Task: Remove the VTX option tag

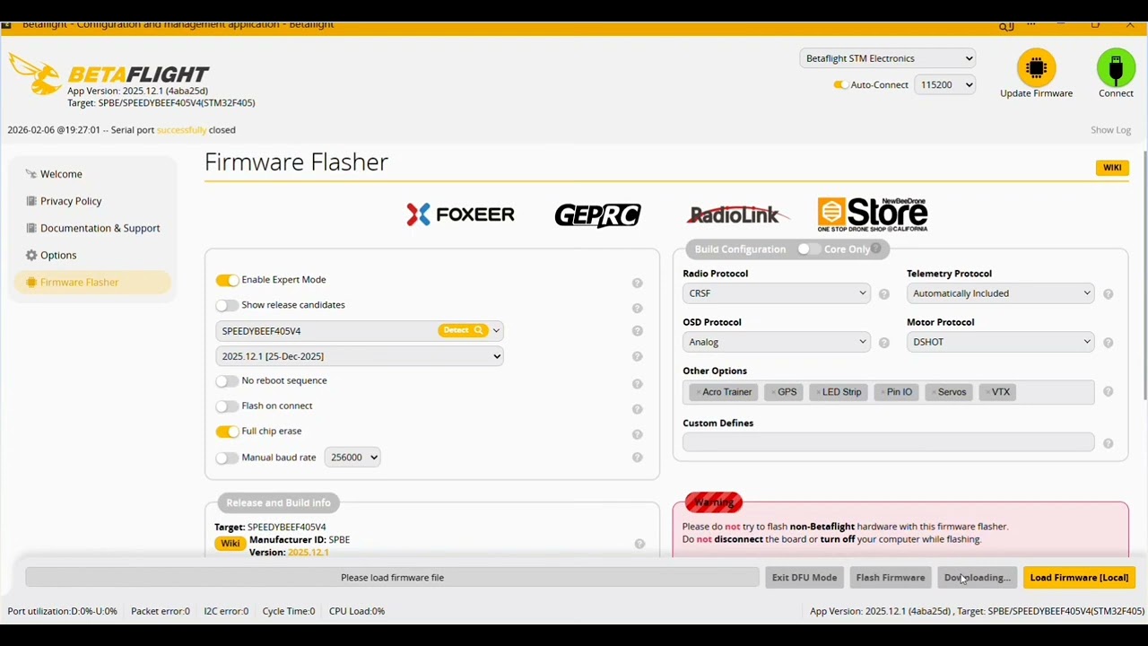Action: (987, 392)
